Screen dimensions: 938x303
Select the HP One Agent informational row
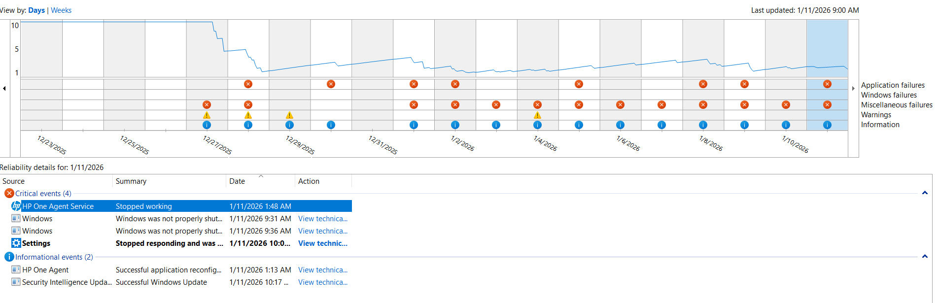tap(181, 269)
